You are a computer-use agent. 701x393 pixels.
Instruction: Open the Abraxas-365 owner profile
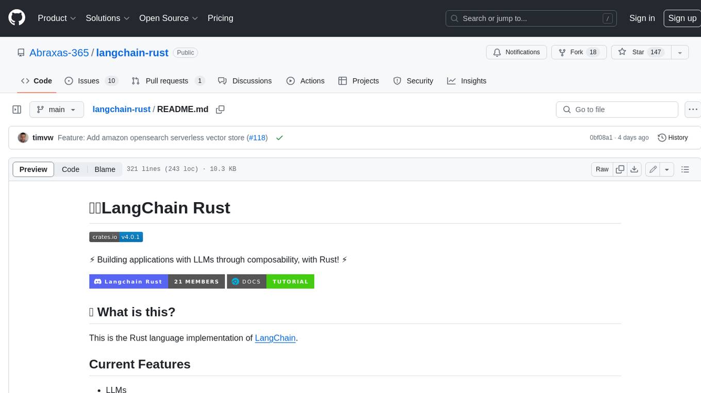pyautogui.click(x=59, y=52)
